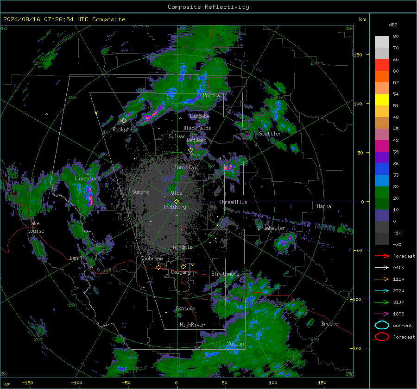Pick the top light grey swatch in legend
The image size is (417, 389).
382,42
